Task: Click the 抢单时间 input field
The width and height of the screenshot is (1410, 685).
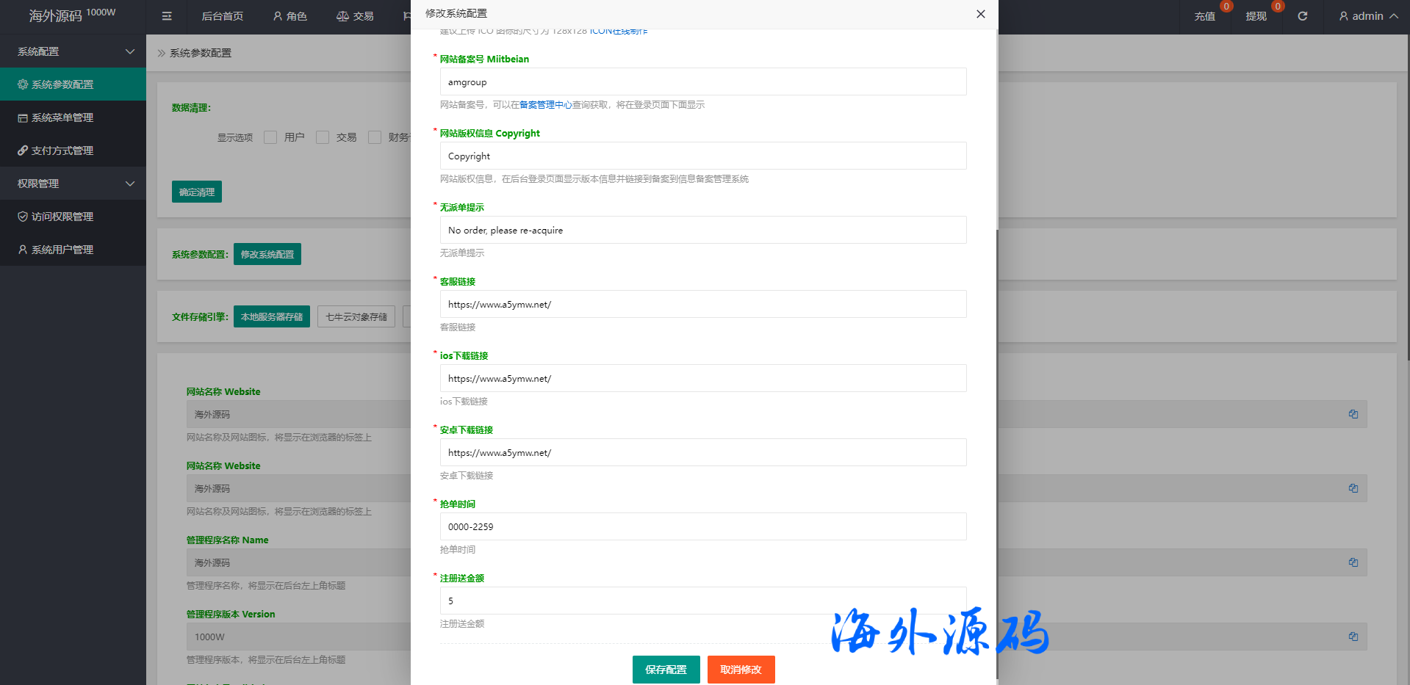Action: point(702,526)
